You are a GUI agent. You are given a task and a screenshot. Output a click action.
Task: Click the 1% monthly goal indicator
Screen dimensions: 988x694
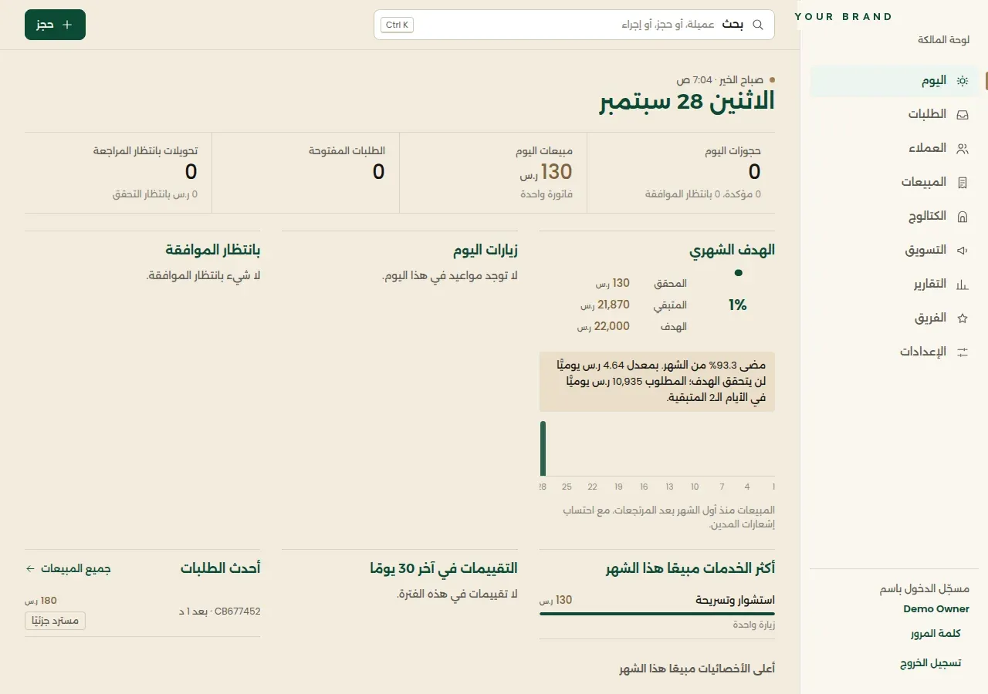point(738,305)
